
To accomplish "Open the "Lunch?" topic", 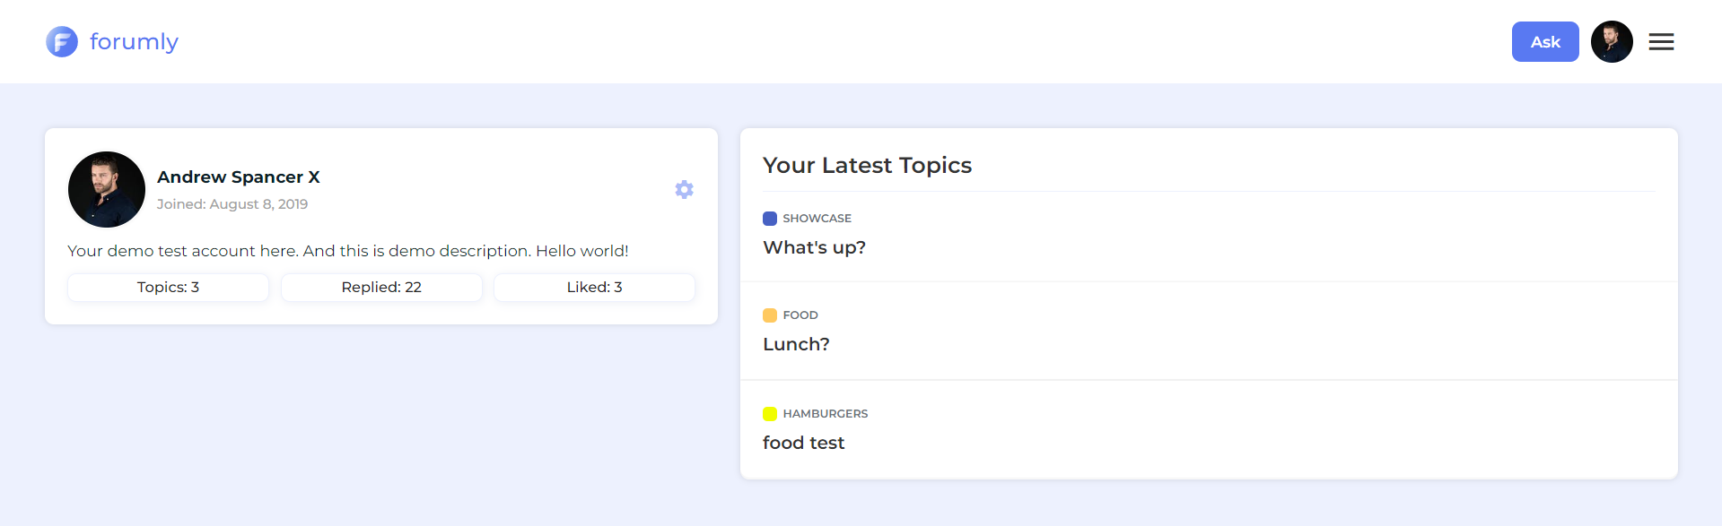I will coord(796,344).
